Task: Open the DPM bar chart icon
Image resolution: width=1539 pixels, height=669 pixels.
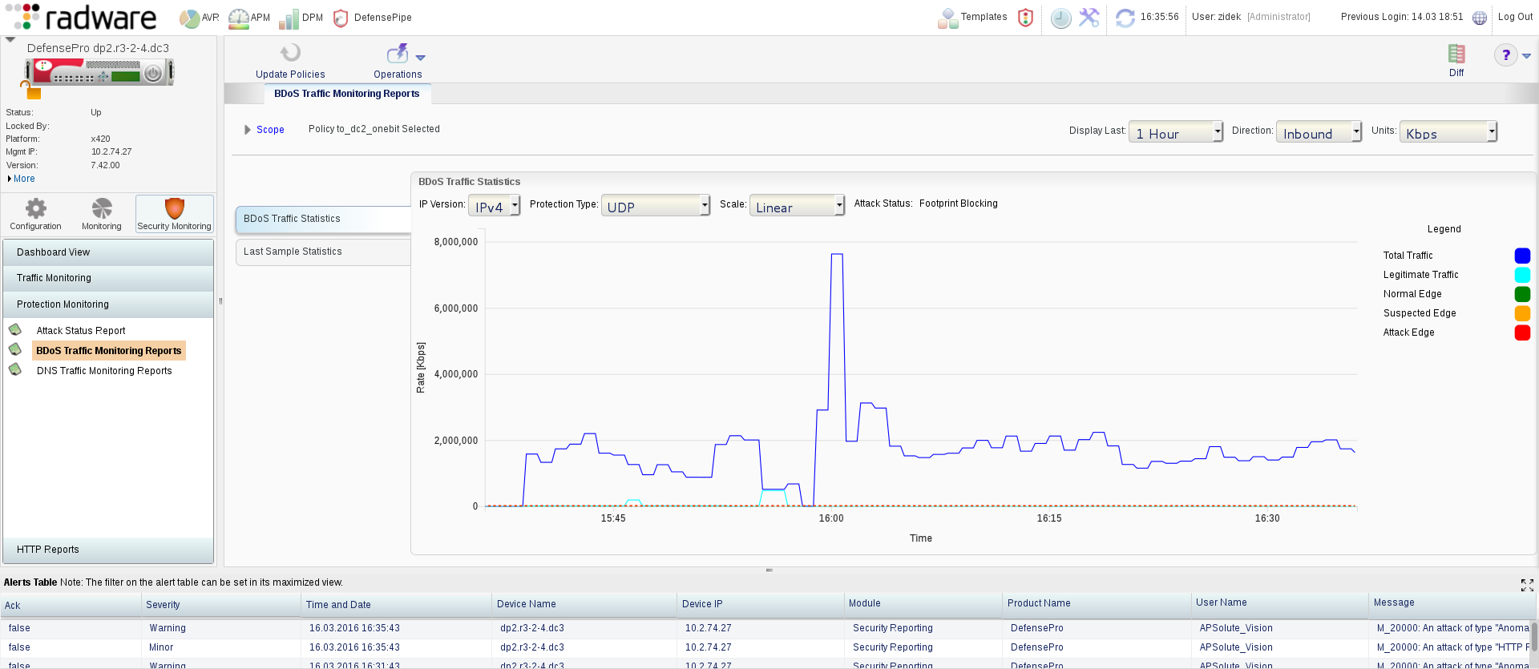Action: (x=289, y=18)
